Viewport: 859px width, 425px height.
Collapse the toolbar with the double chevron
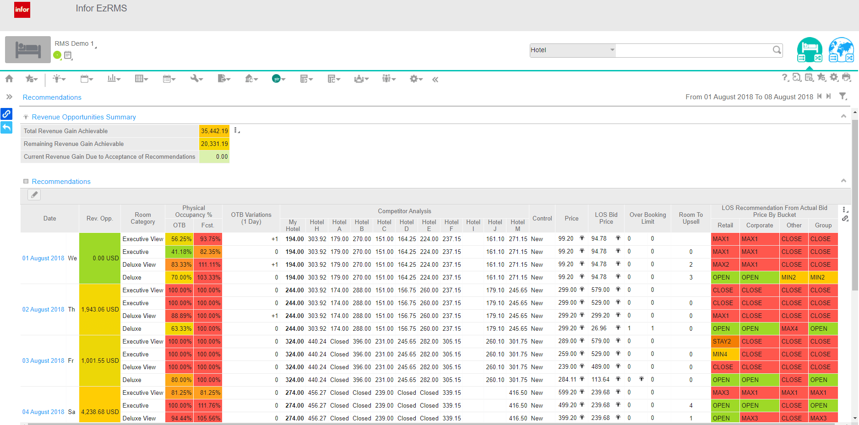435,79
